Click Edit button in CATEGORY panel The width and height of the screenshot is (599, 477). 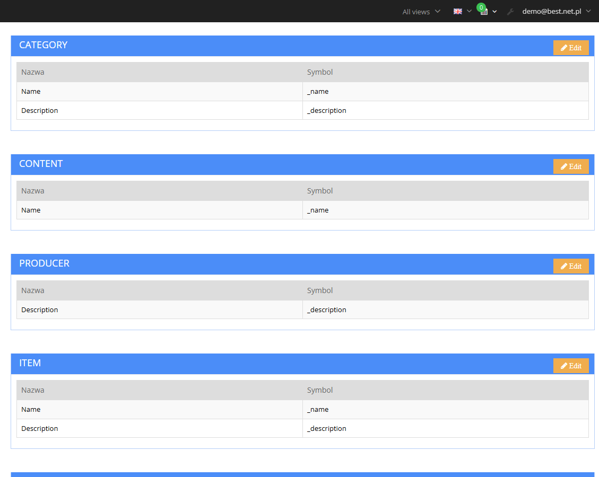pos(571,48)
